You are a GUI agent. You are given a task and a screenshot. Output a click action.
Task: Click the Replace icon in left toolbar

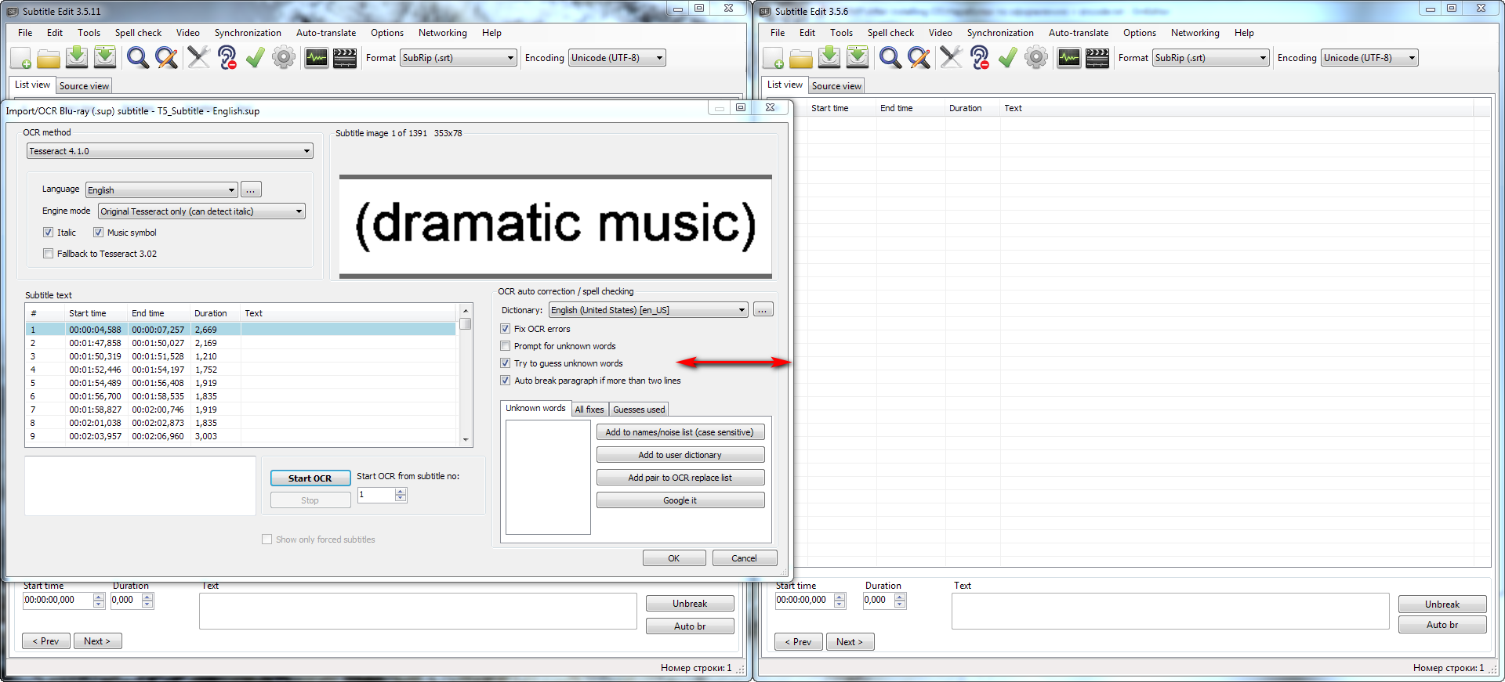click(x=166, y=58)
